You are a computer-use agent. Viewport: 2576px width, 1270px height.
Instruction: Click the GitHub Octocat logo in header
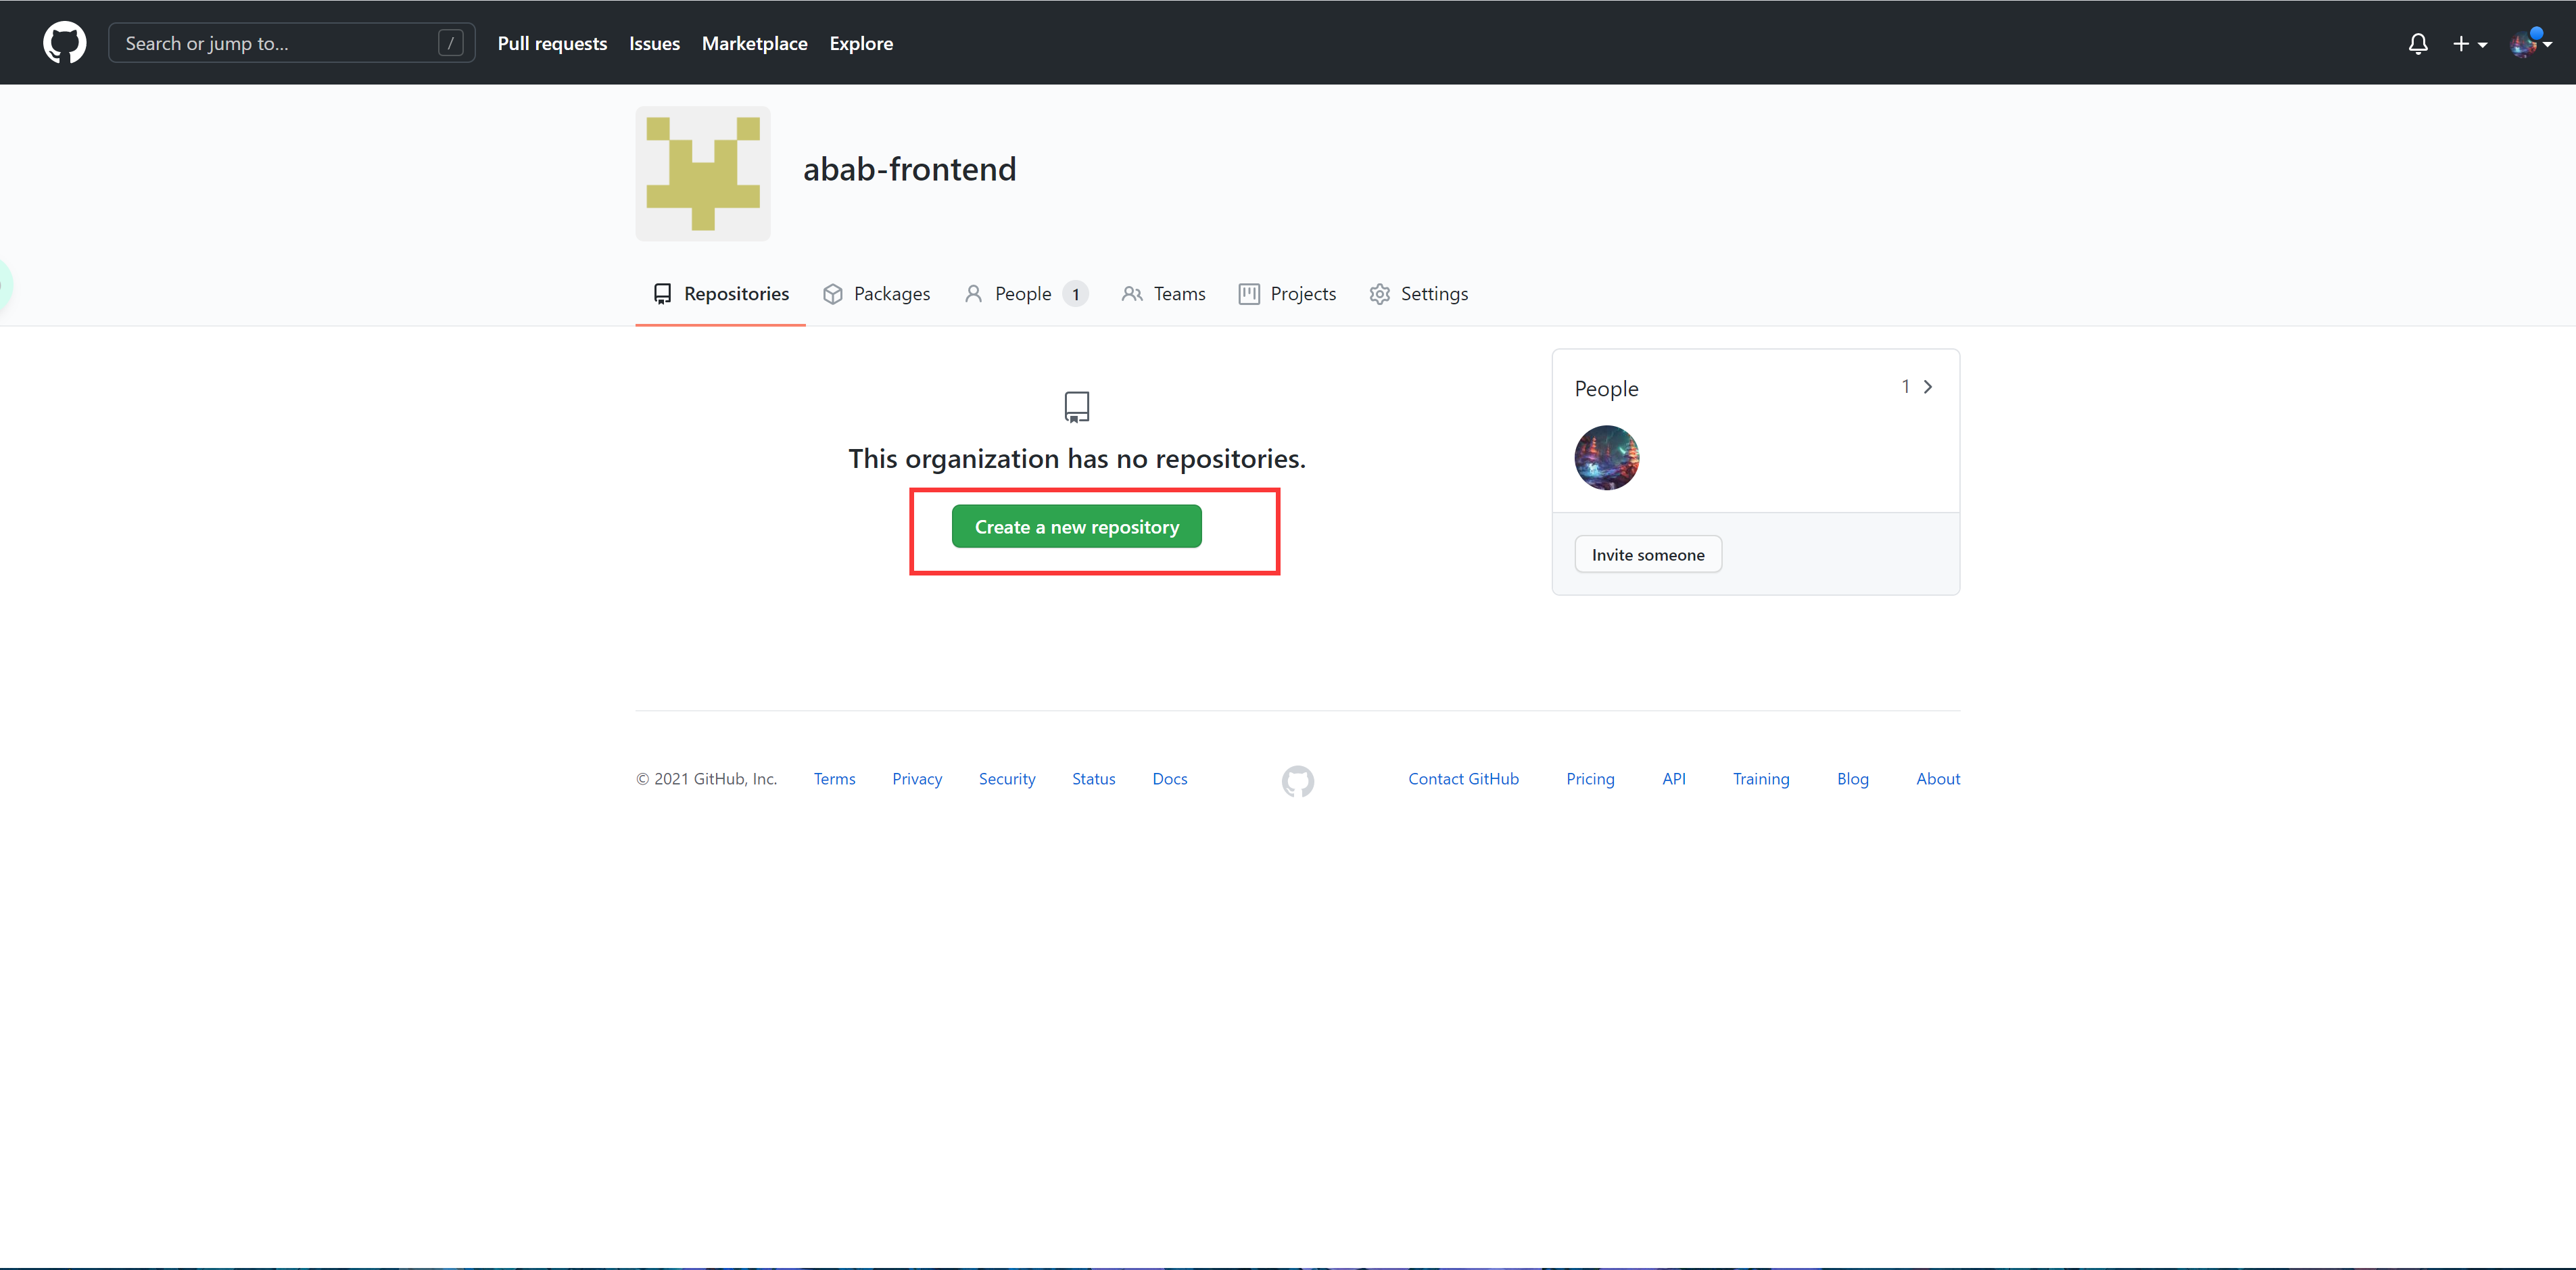(64, 43)
